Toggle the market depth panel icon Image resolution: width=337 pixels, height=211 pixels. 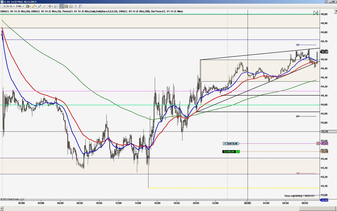66,6
